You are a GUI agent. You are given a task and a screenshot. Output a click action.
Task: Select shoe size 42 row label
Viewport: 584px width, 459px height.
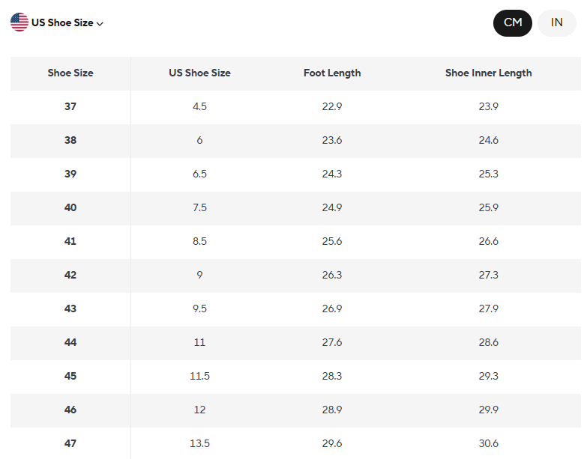point(70,276)
